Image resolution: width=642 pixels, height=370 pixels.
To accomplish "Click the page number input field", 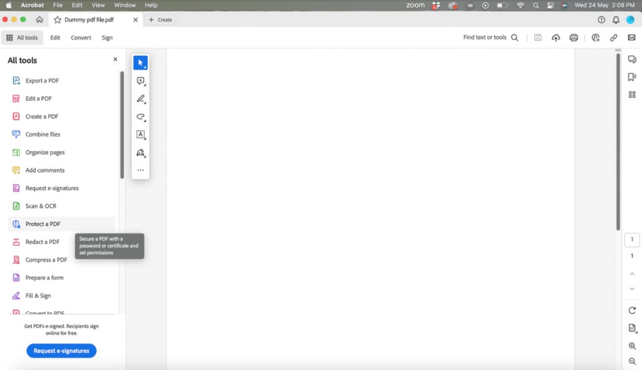I will point(631,239).
